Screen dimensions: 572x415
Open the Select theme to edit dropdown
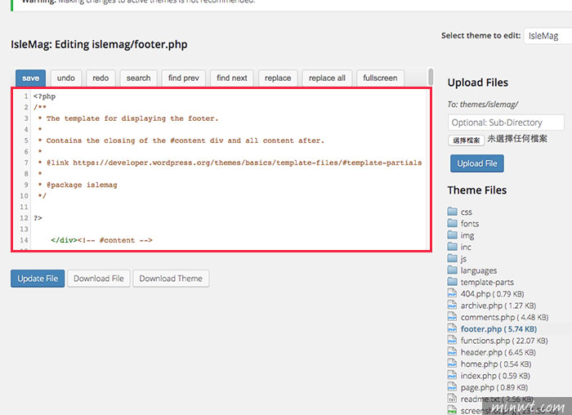pyautogui.click(x=548, y=36)
